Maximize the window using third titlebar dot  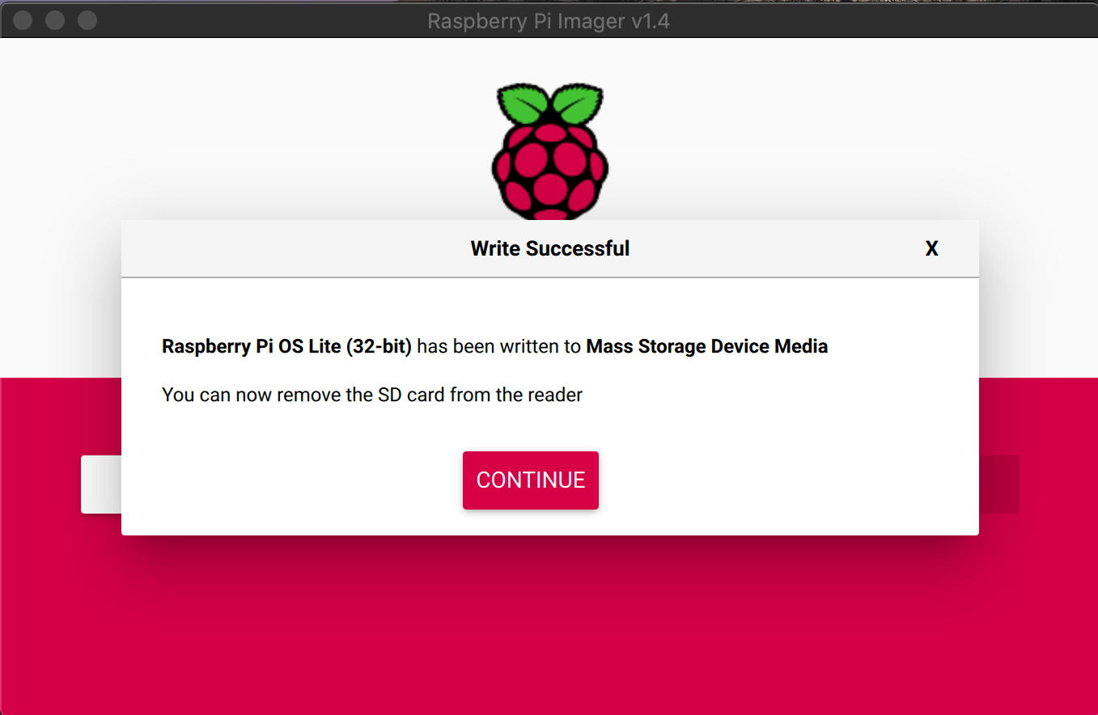pyautogui.click(x=87, y=20)
